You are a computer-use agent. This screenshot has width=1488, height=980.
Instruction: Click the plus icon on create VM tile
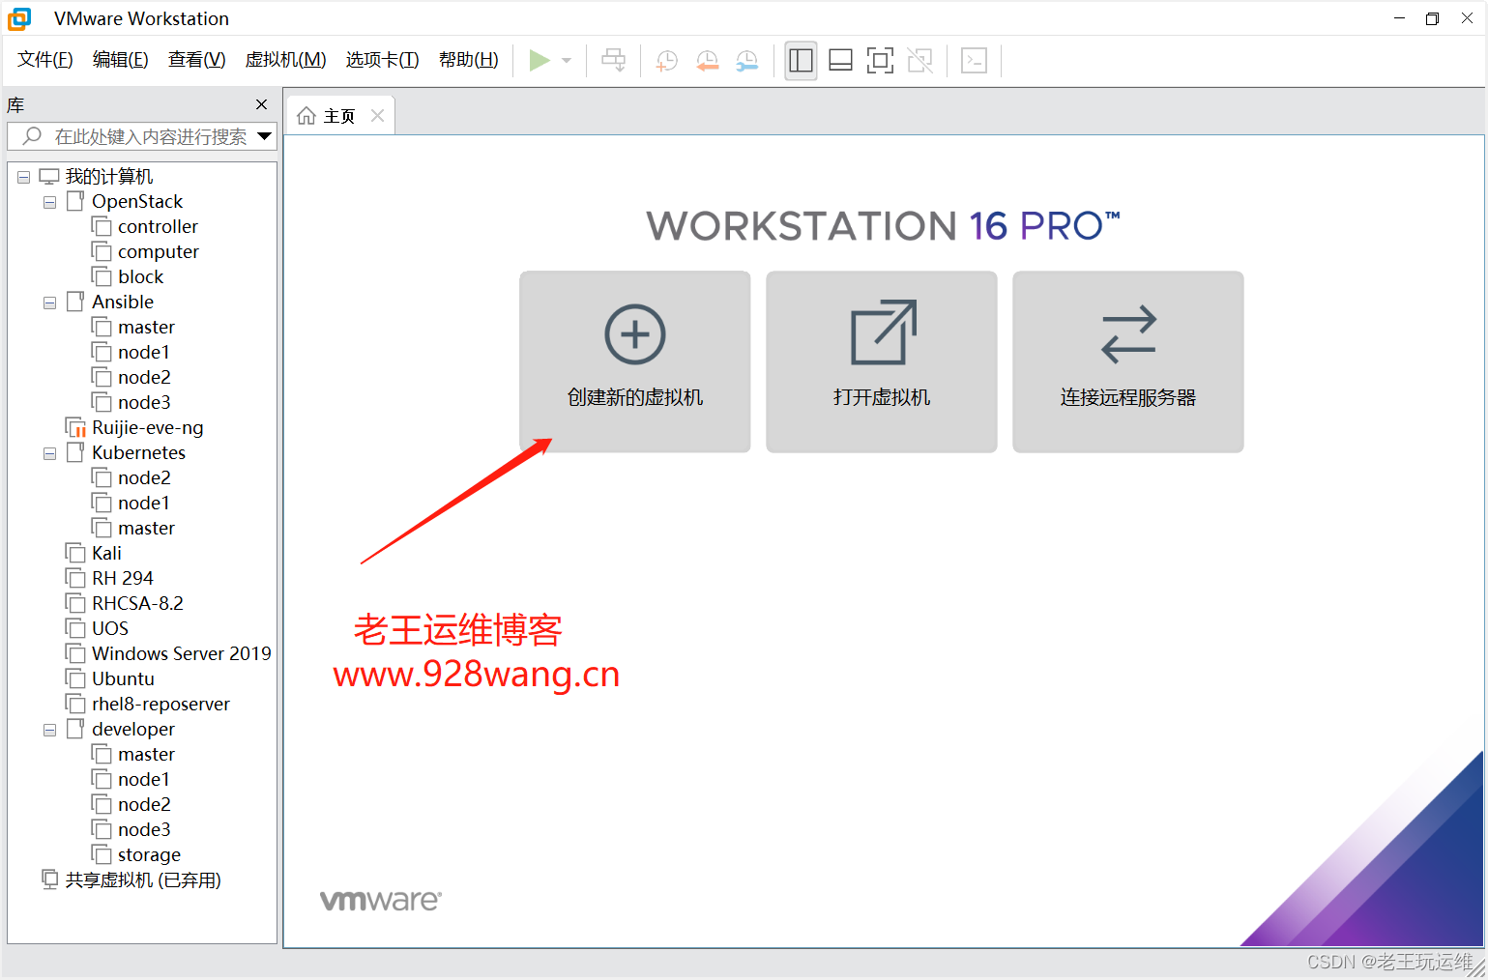click(635, 334)
